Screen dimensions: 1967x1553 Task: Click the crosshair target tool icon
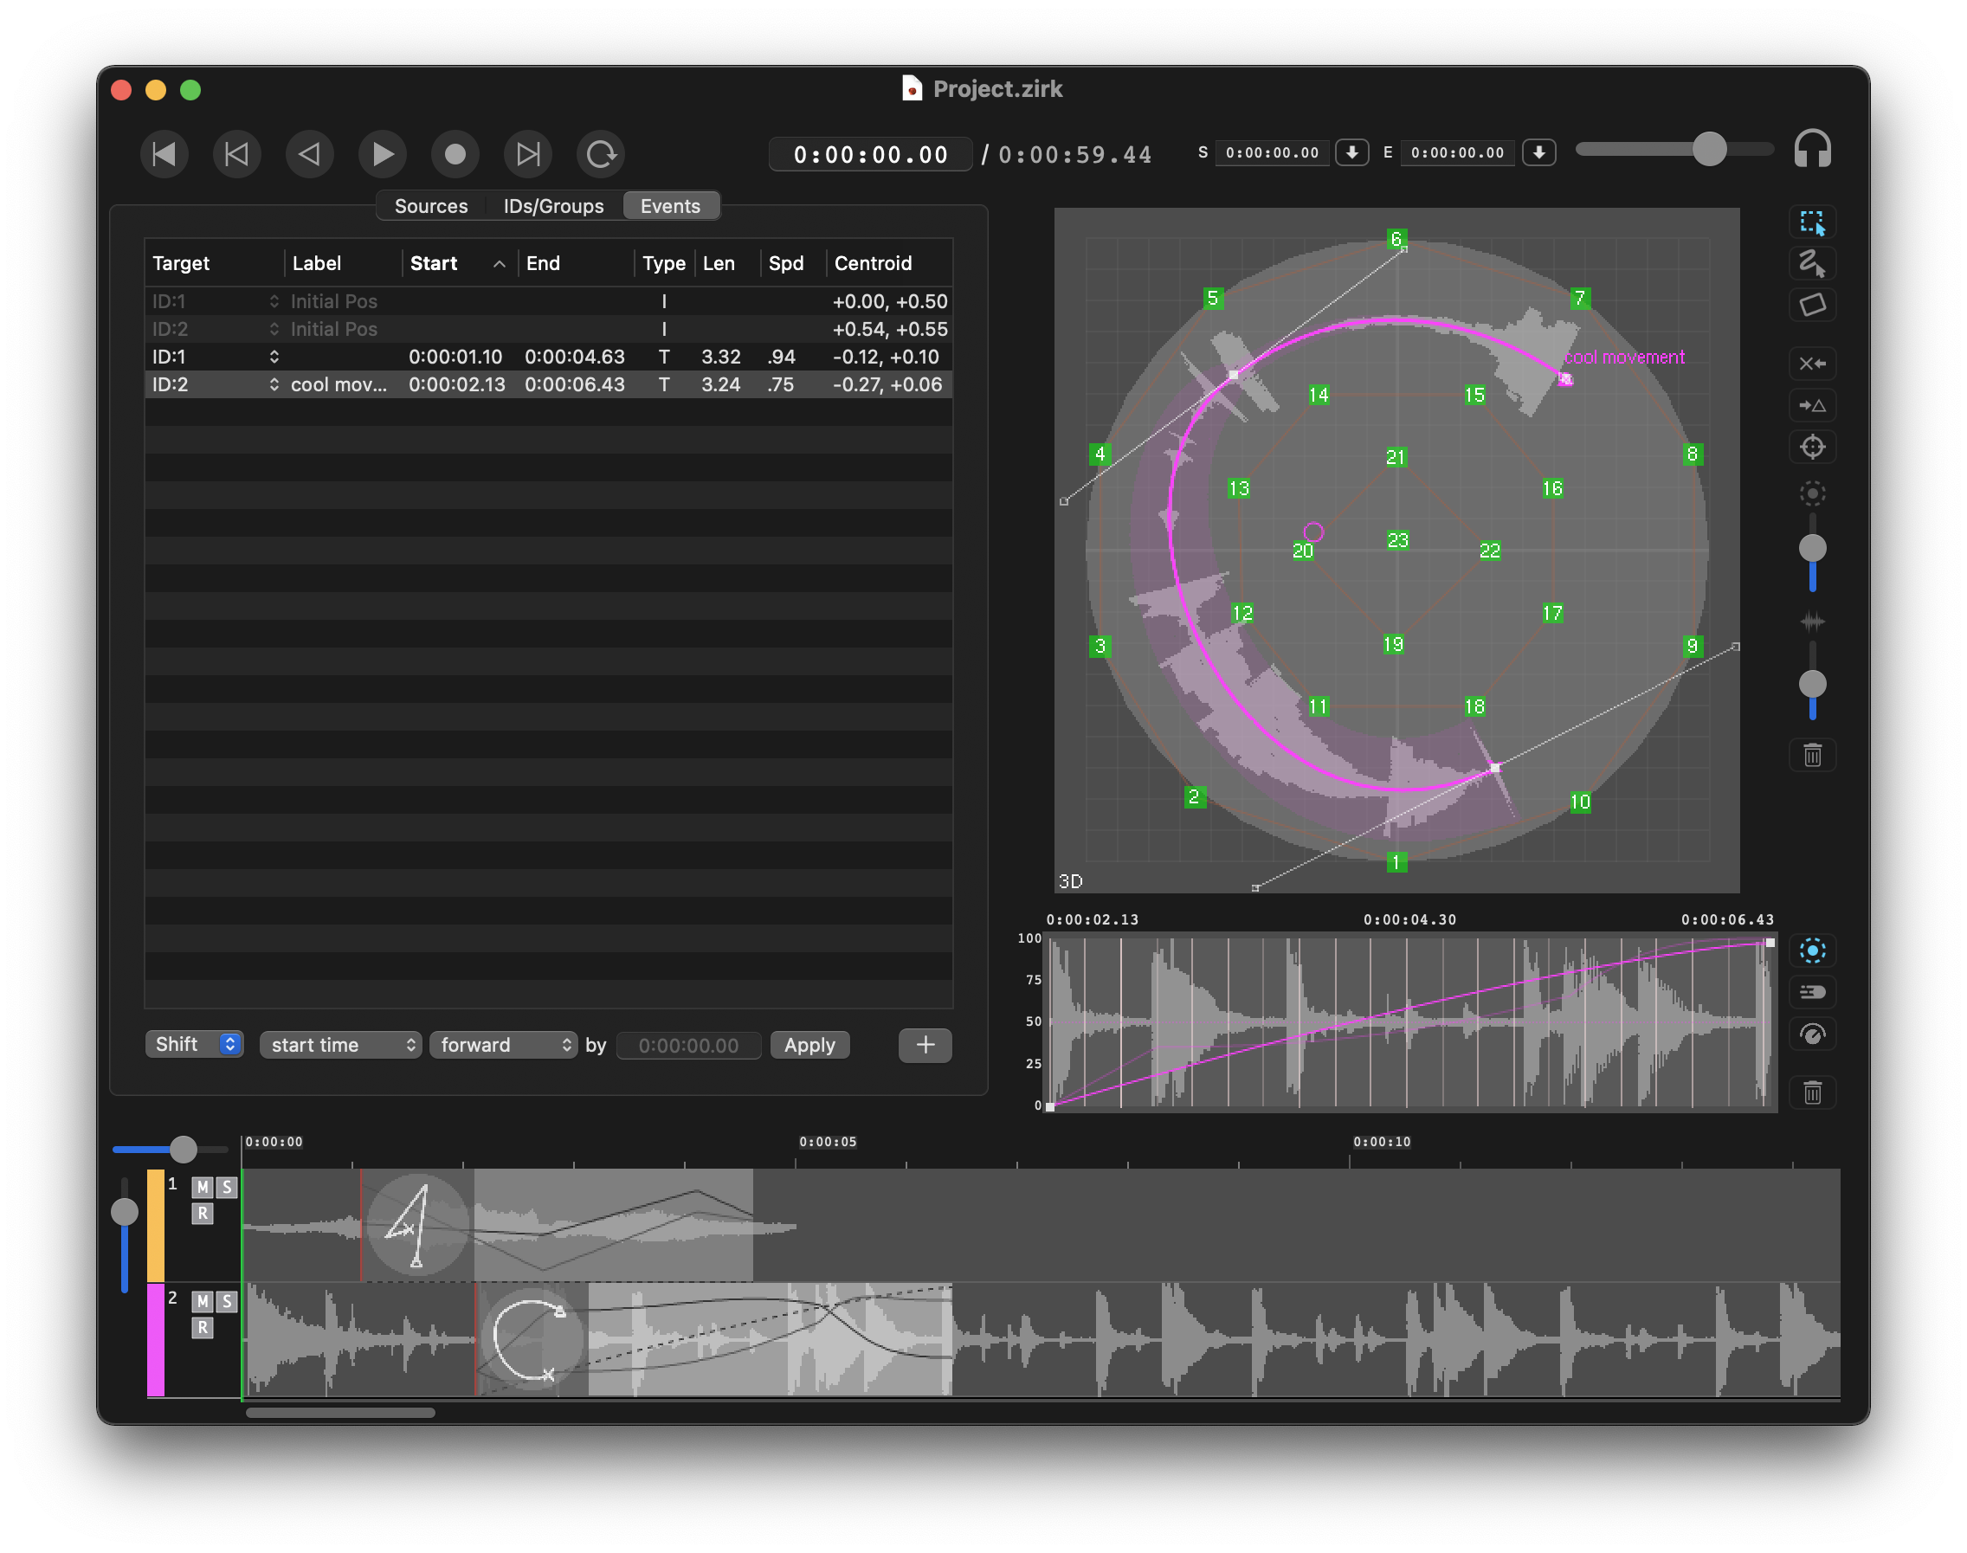[x=1812, y=448]
